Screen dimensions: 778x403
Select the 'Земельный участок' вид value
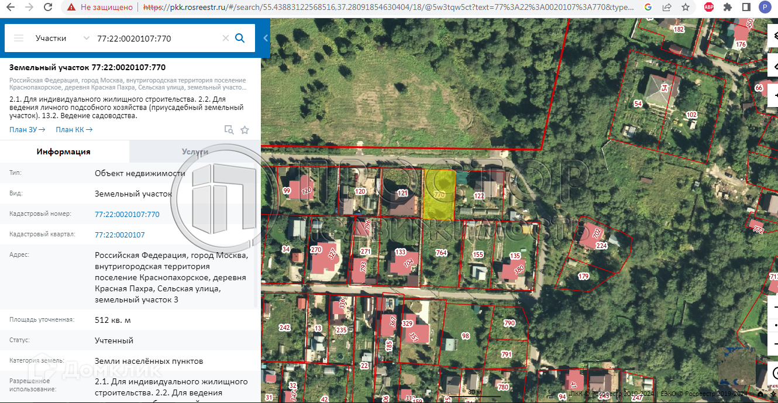(x=133, y=193)
